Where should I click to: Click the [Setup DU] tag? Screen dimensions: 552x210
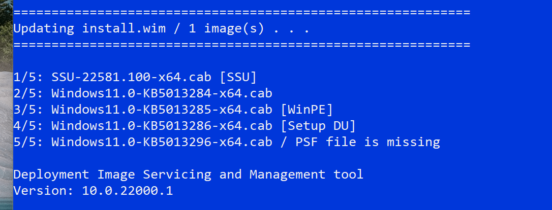coord(318,126)
